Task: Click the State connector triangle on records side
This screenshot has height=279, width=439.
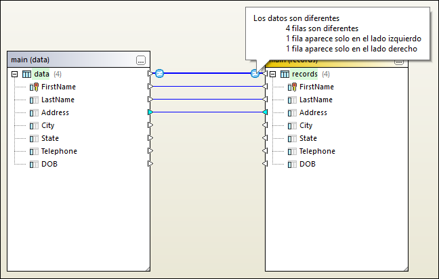Action: click(265, 138)
